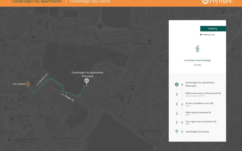Click the Peymans logo in header

coord(217,2)
